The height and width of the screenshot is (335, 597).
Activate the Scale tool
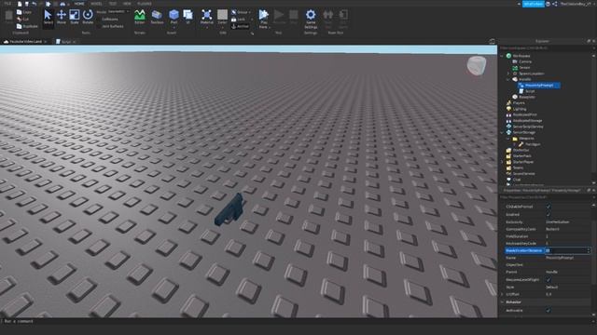[75, 17]
